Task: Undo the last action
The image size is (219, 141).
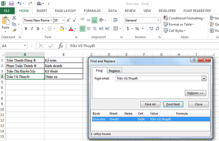Action: pyautogui.click(x=19, y=3)
